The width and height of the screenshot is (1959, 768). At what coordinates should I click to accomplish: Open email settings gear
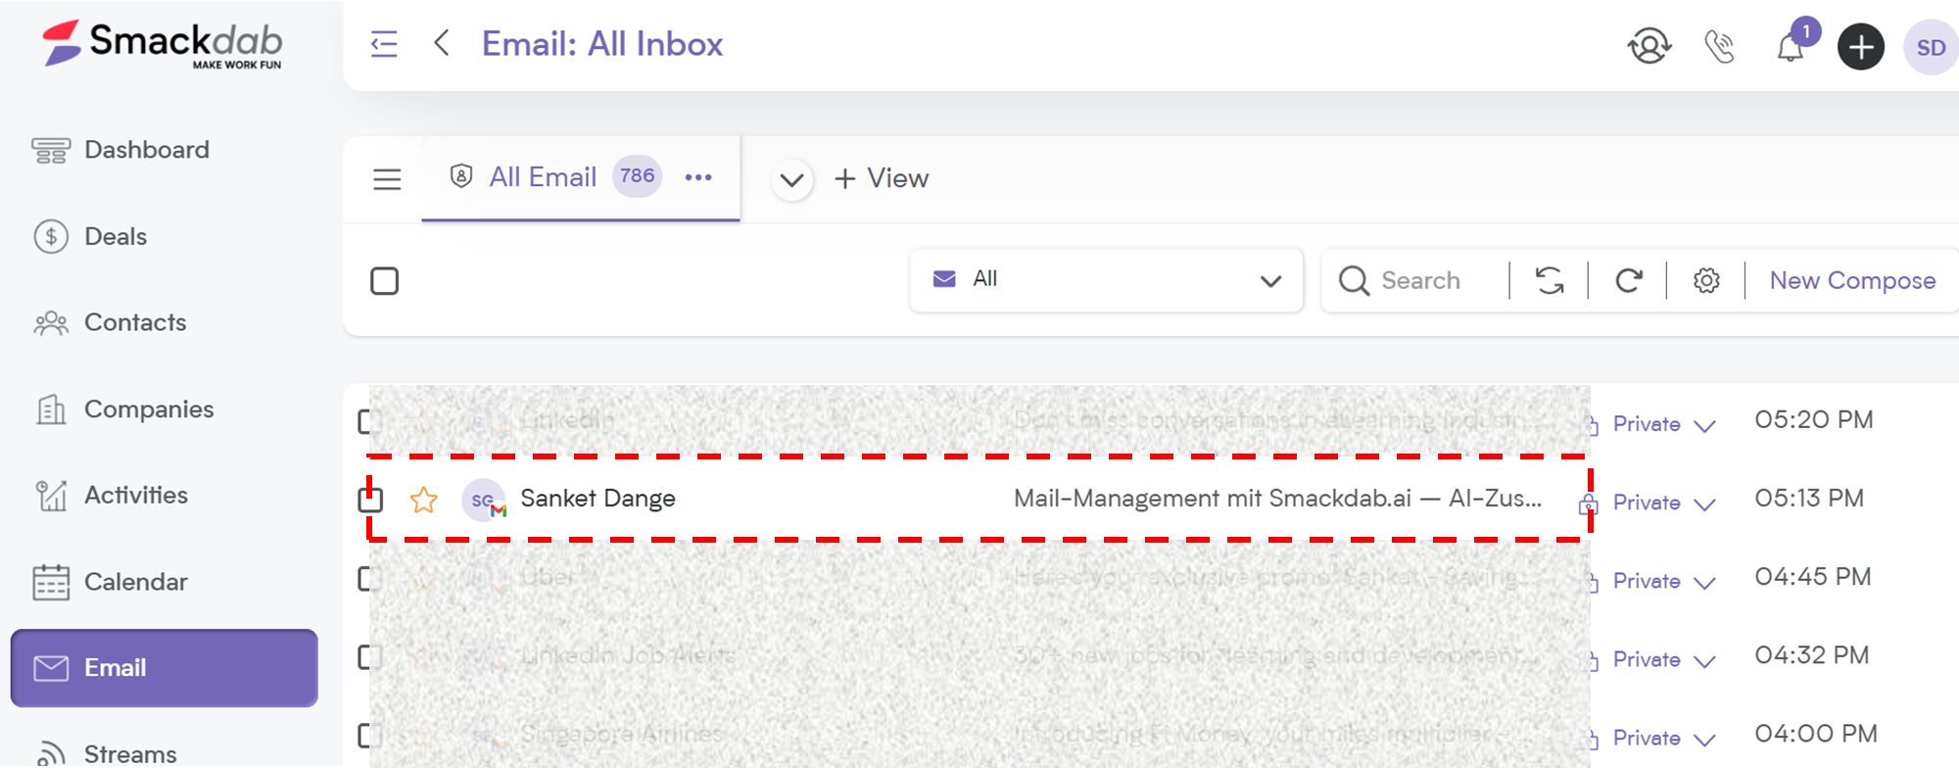click(x=1706, y=280)
